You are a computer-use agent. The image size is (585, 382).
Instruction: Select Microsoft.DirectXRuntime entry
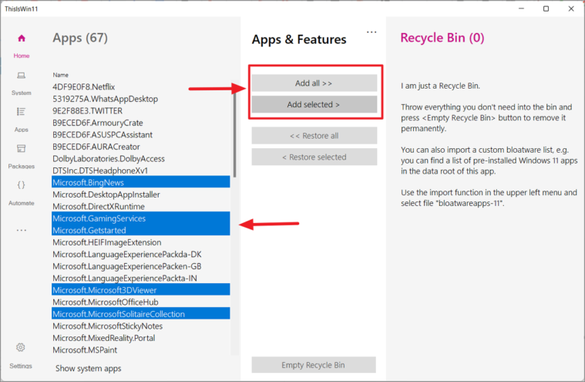[140, 206]
